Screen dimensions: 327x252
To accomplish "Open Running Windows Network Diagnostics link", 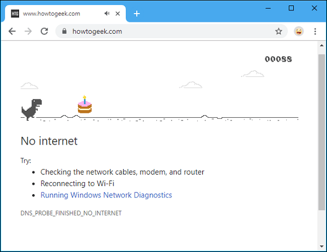I will (x=106, y=195).
